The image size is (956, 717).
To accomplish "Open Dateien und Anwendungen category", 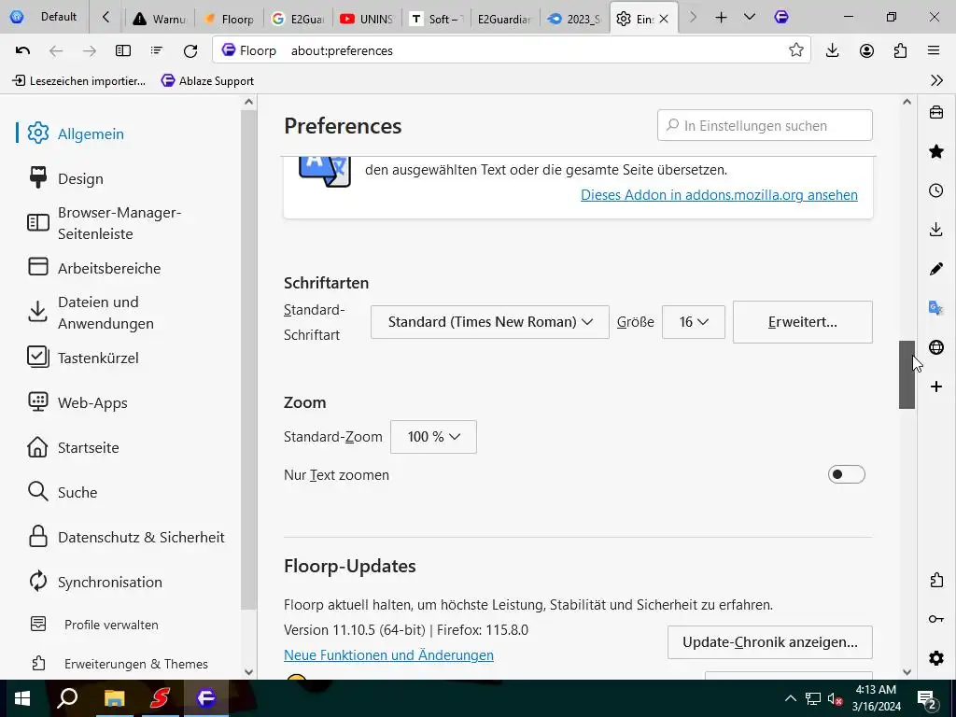I will click(105, 313).
